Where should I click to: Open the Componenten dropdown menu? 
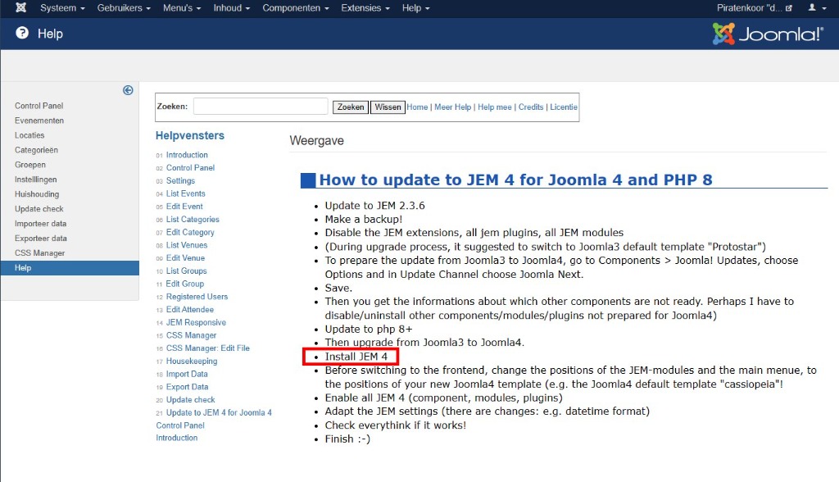pos(295,8)
